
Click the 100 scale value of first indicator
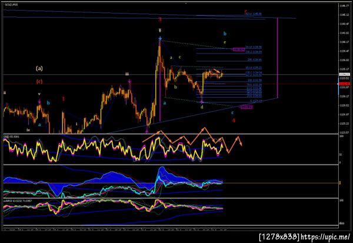[x=342, y=137]
